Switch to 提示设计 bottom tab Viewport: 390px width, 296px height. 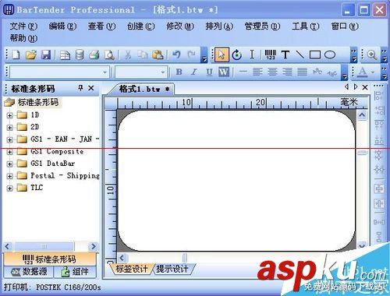point(172,269)
